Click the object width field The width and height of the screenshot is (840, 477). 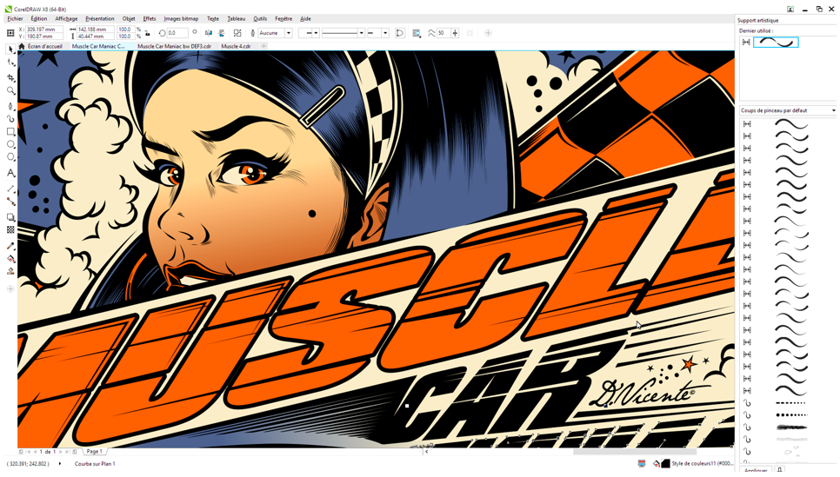pos(96,30)
